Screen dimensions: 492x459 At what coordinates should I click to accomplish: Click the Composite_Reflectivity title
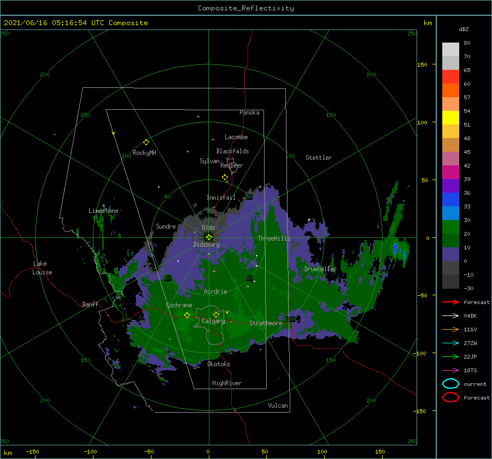[x=246, y=8]
